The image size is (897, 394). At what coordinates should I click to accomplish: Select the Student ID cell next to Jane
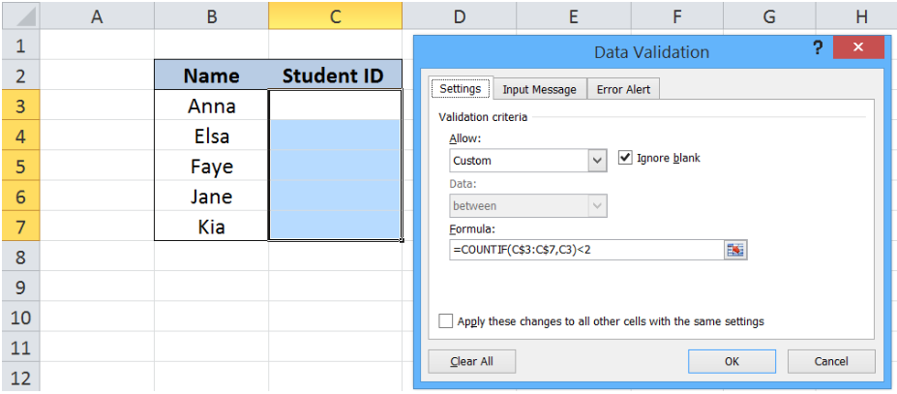pyautogui.click(x=335, y=197)
